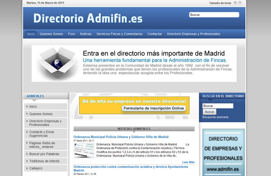Open Callejero in the sidebar

tap(46, 168)
